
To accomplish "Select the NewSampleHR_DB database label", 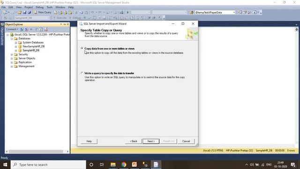I will click(33, 46).
